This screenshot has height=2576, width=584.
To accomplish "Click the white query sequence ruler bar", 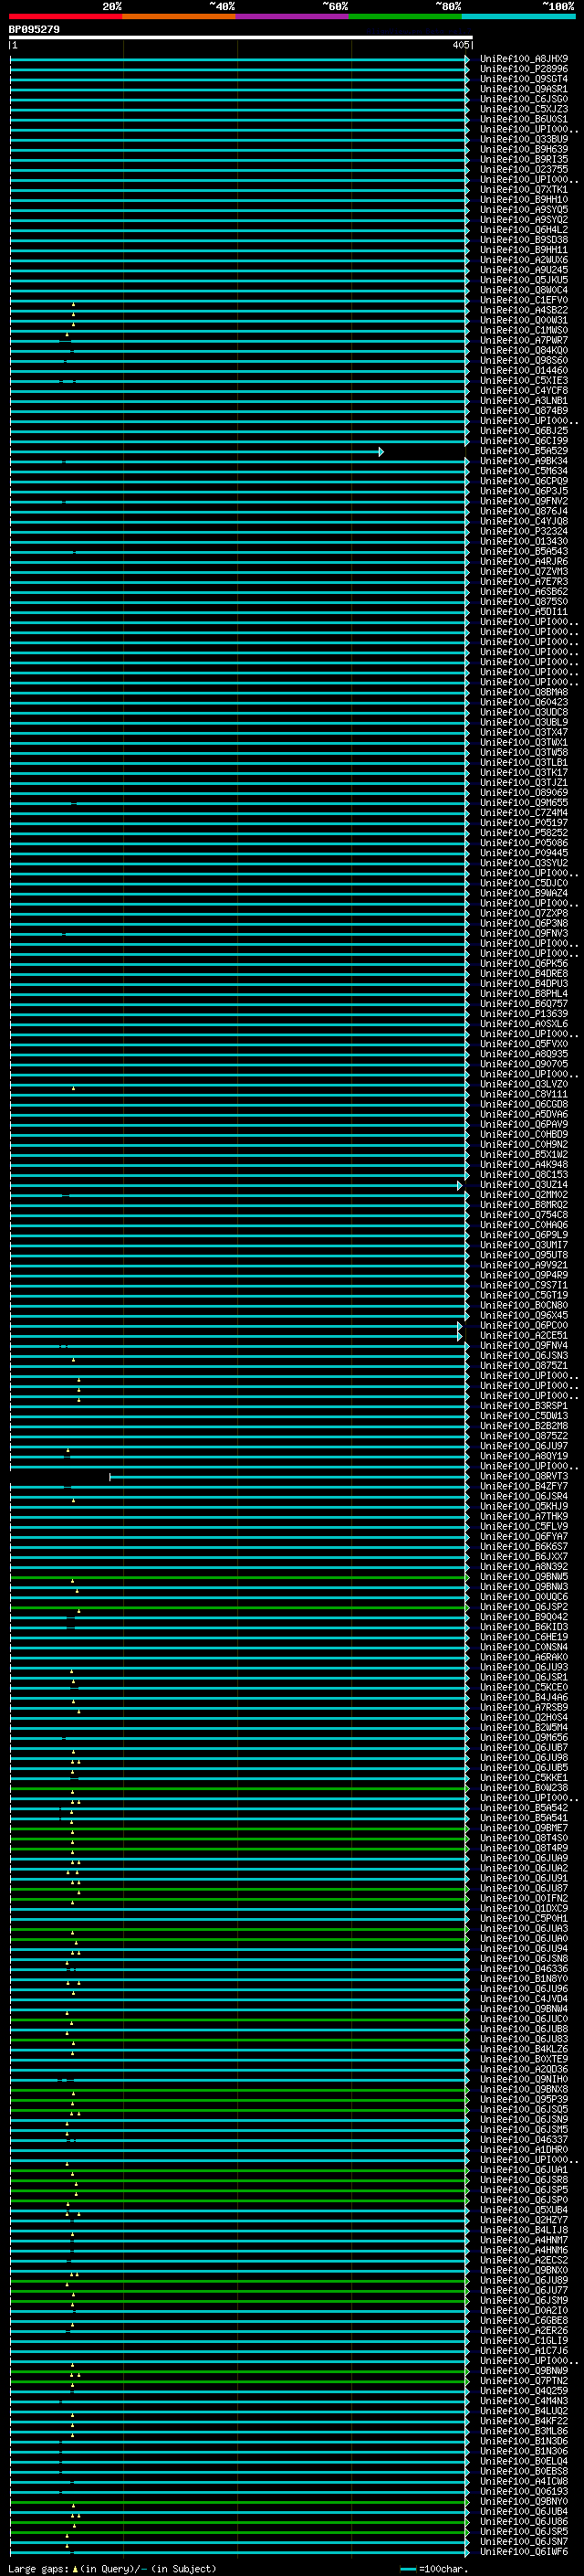I will (241, 38).
